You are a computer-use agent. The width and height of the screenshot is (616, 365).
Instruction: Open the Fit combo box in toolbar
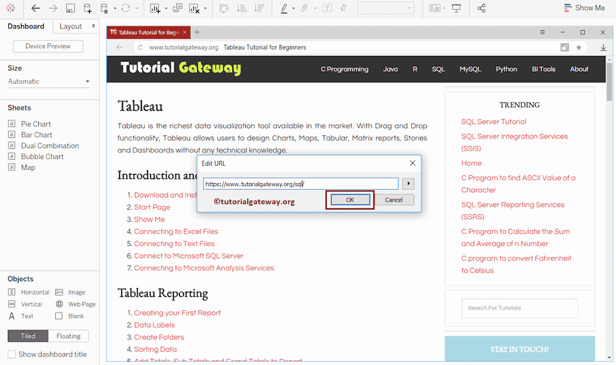[386, 8]
